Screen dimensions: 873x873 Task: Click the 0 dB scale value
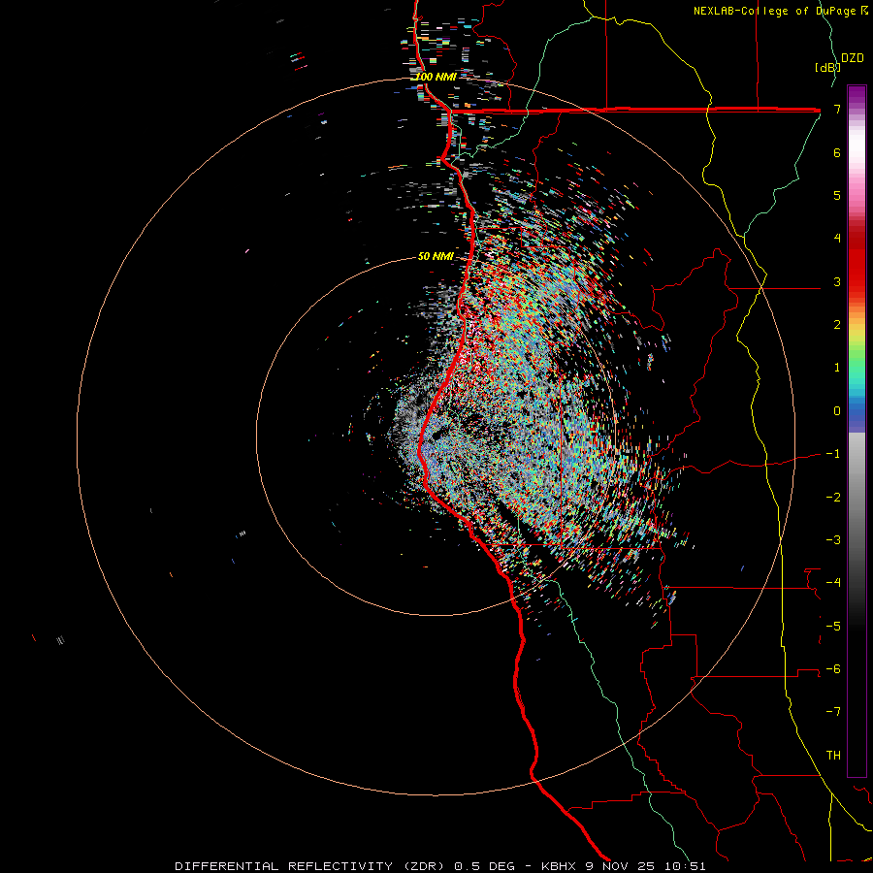tap(837, 411)
